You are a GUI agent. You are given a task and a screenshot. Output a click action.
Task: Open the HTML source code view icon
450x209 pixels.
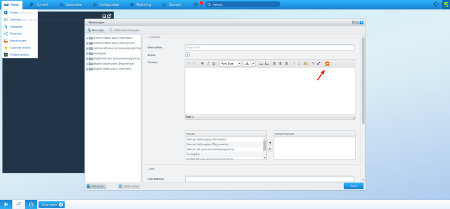pos(313,63)
